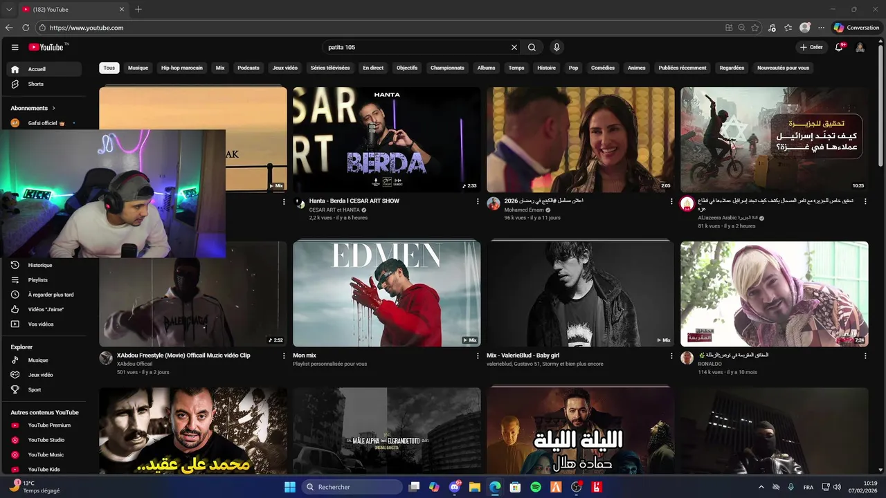Clear the search text with the X
The height and width of the screenshot is (498, 886).
coord(514,47)
